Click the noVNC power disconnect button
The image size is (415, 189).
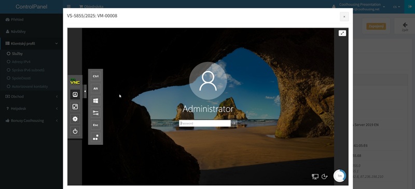click(x=75, y=131)
